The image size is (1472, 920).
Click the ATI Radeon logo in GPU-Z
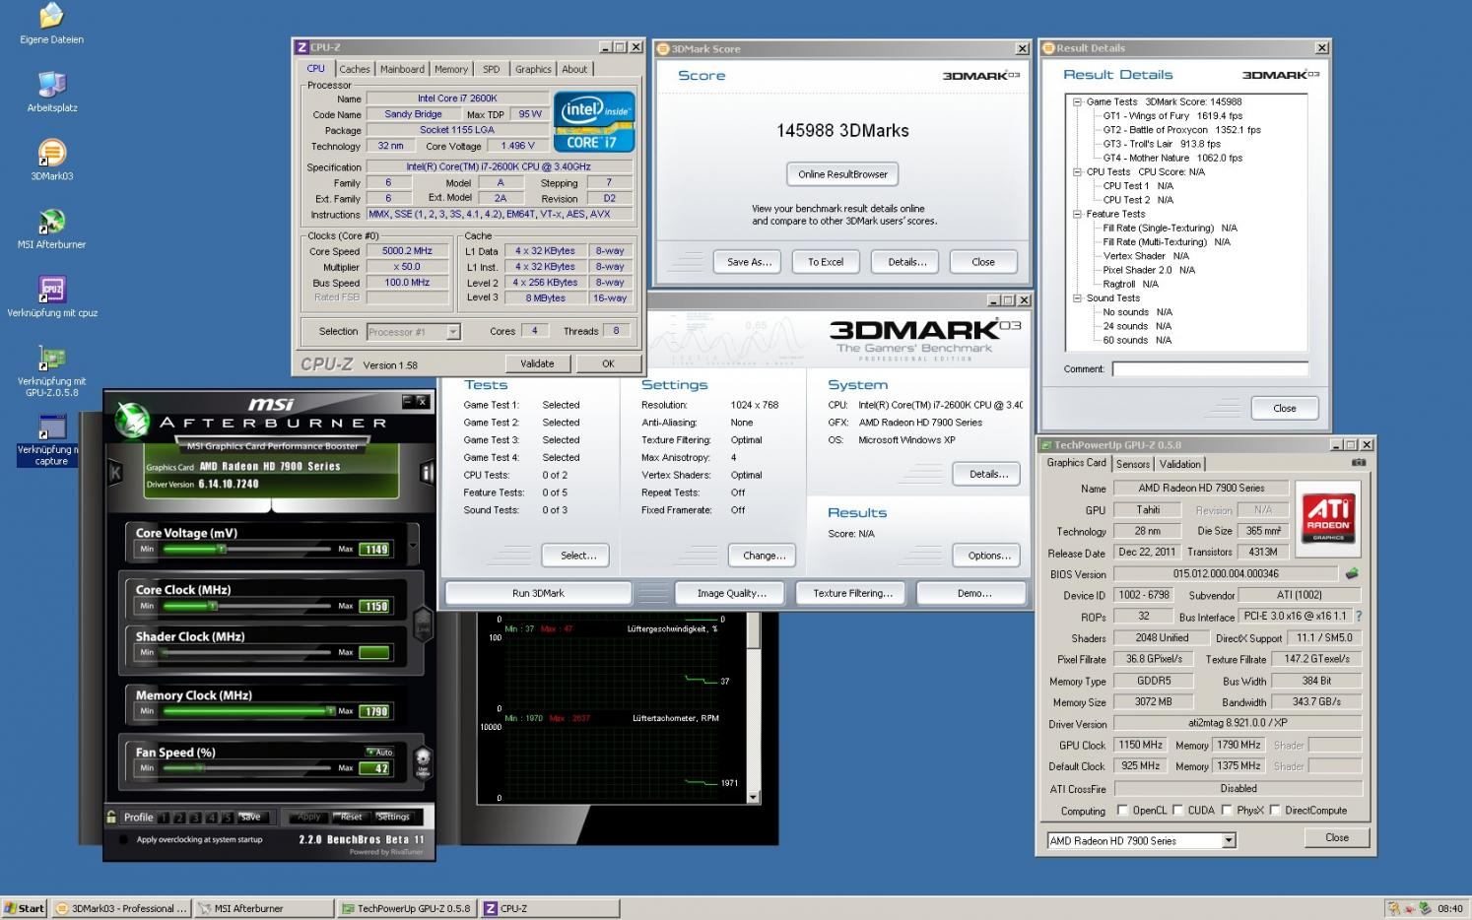[x=1327, y=518]
